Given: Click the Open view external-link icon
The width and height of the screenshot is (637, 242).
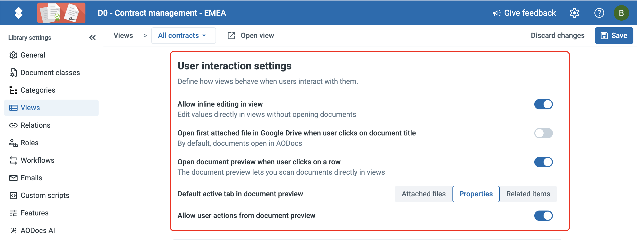Looking at the screenshot, I should click(x=231, y=36).
